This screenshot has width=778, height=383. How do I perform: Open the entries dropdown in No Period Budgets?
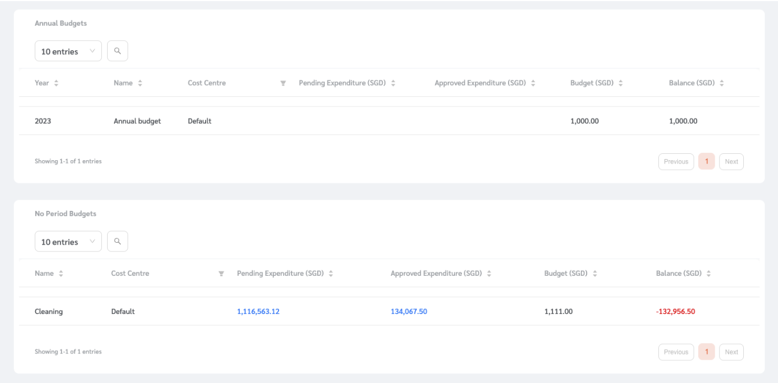click(68, 241)
